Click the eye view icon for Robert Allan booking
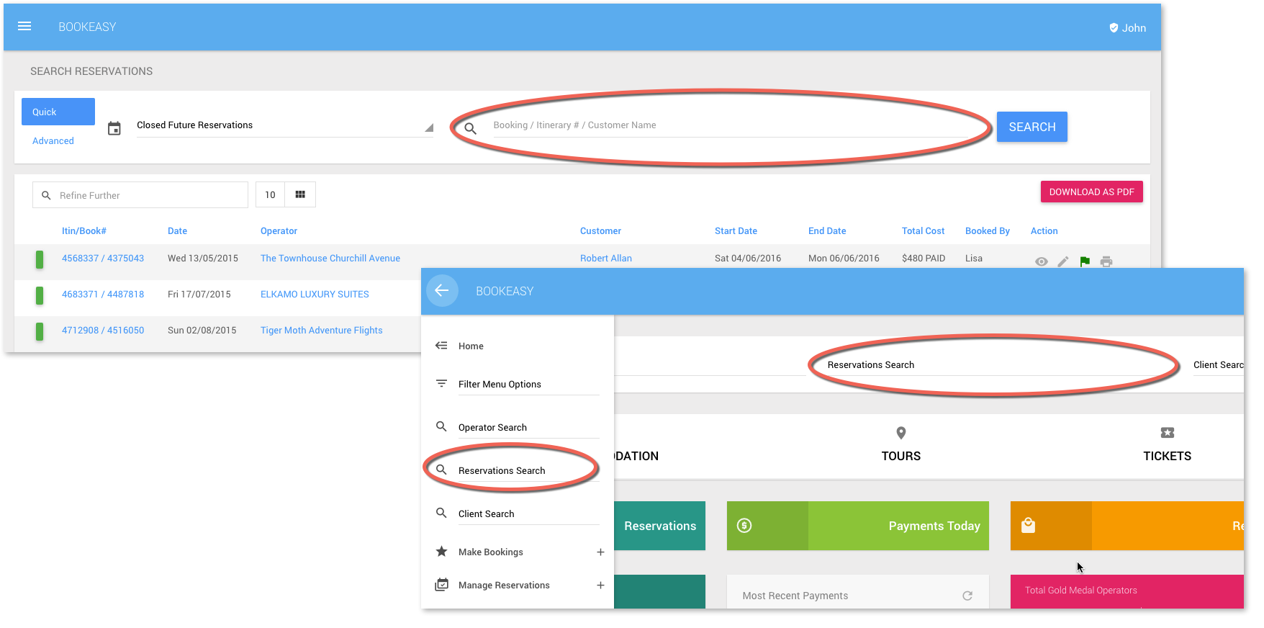 click(x=1042, y=261)
